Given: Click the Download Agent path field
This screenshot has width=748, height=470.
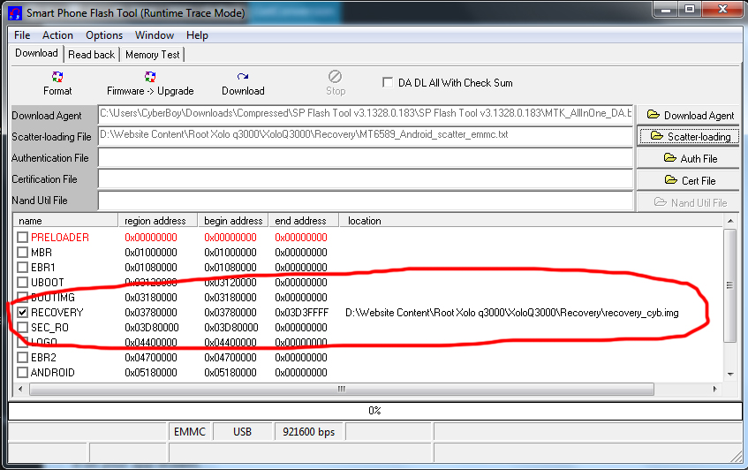Looking at the screenshot, I should pyautogui.click(x=366, y=115).
